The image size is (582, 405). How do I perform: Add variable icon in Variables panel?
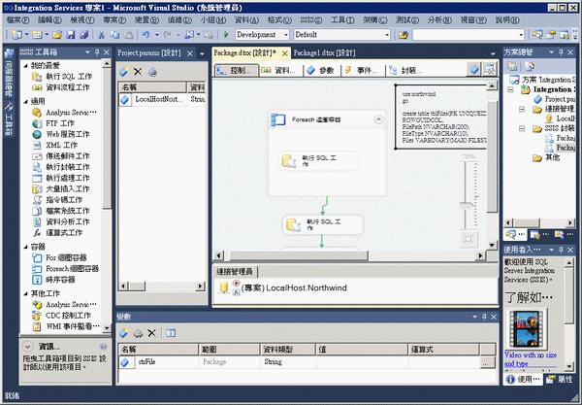(123, 333)
